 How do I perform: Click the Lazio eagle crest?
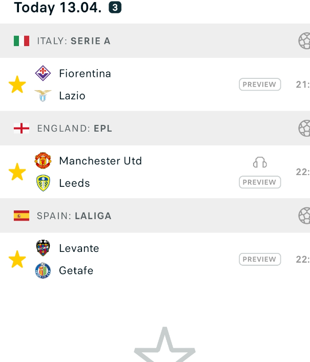pyautogui.click(x=43, y=96)
